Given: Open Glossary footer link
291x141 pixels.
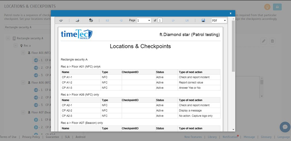Looking at the screenshot, I should pos(266,137).
